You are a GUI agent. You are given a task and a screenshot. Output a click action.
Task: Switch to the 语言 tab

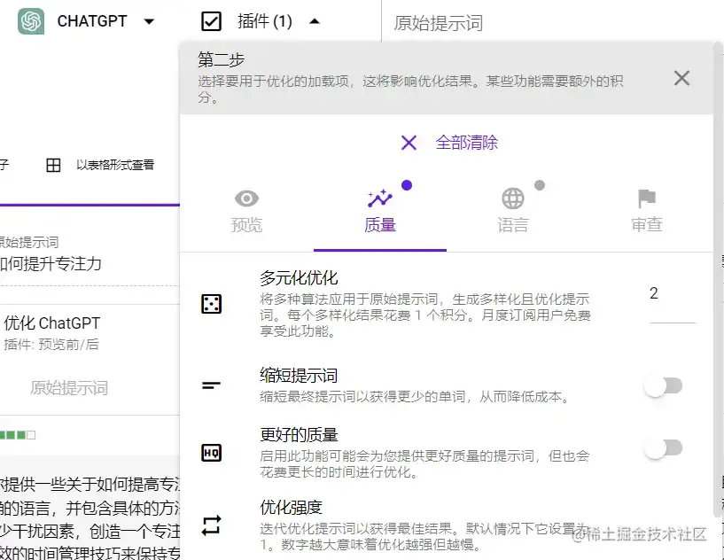coord(513,212)
